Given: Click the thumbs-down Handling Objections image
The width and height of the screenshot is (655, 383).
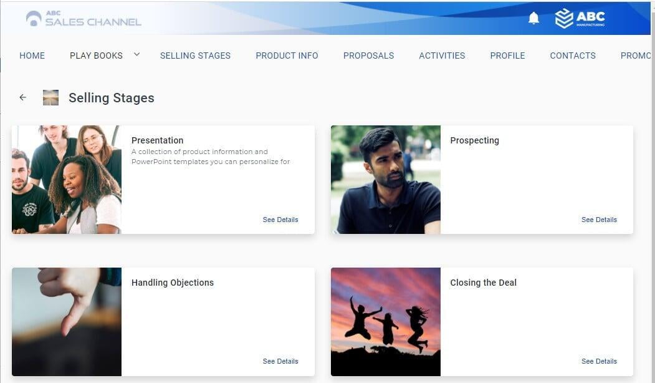Looking at the screenshot, I should tap(67, 322).
